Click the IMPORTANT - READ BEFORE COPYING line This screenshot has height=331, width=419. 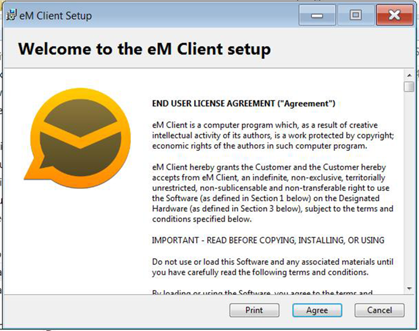[268, 240]
